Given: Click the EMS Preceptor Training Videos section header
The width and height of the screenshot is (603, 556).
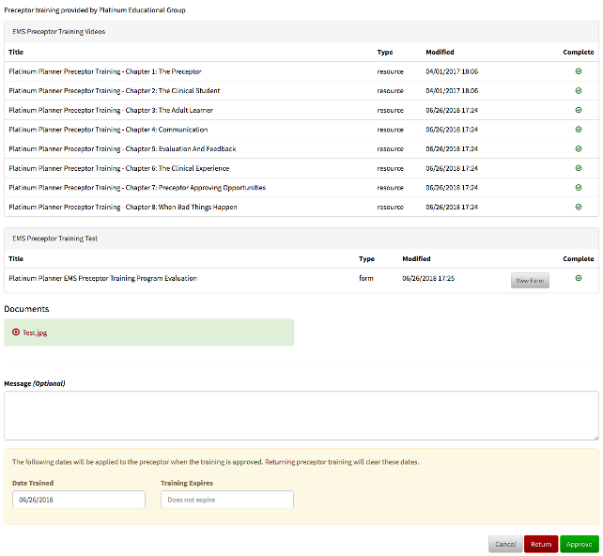Looking at the screenshot, I should point(66,31).
